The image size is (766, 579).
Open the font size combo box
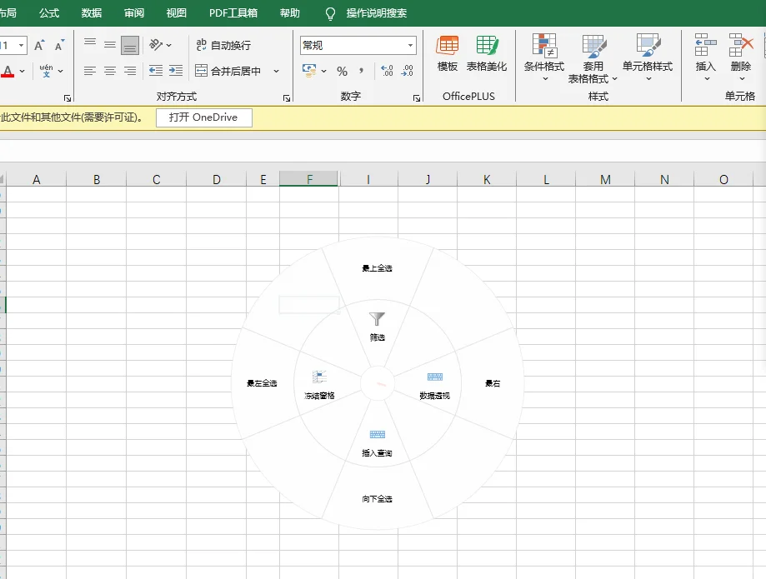(x=13, y=45)
